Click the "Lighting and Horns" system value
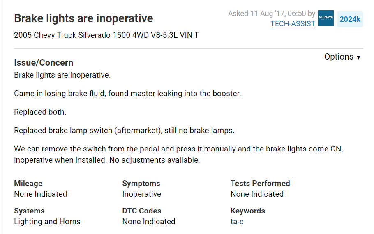 click(x=47, y=222)
